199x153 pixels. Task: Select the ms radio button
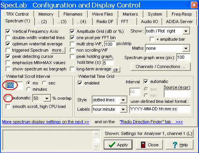click(x=29, y=83)
